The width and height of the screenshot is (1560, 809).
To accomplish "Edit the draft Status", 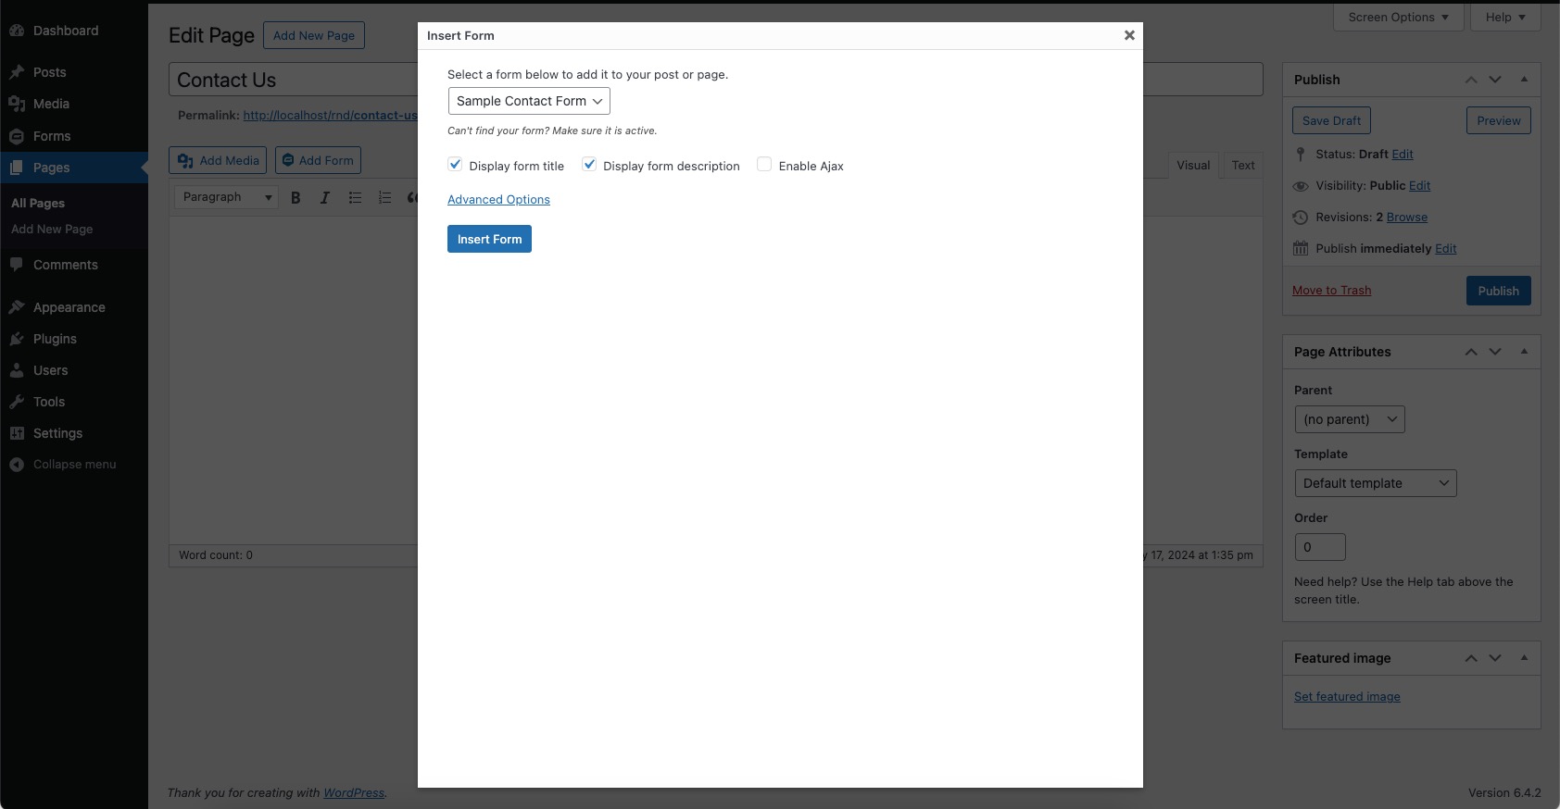I will 1403,154.
